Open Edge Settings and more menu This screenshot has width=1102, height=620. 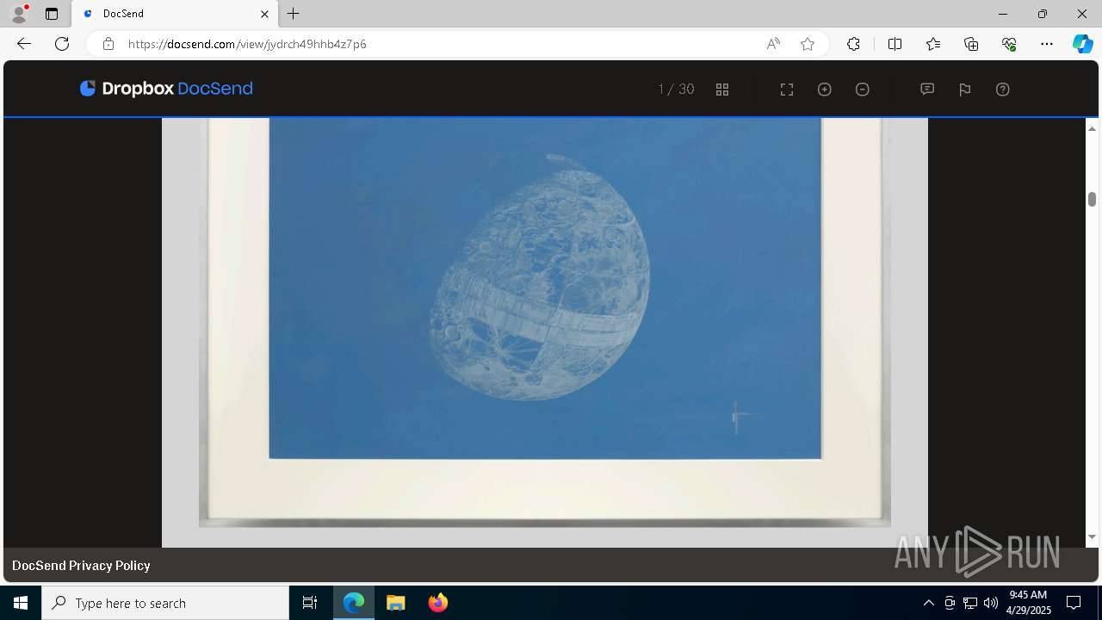click(x=1047, y=44)
